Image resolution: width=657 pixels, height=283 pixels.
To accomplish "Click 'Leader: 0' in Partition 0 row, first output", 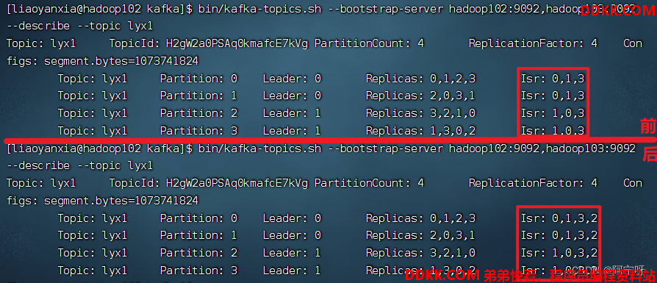I will (292, 79).
